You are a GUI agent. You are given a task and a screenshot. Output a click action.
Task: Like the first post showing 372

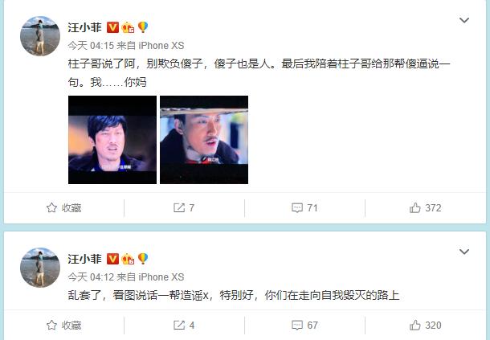click(x=425, y=207)
